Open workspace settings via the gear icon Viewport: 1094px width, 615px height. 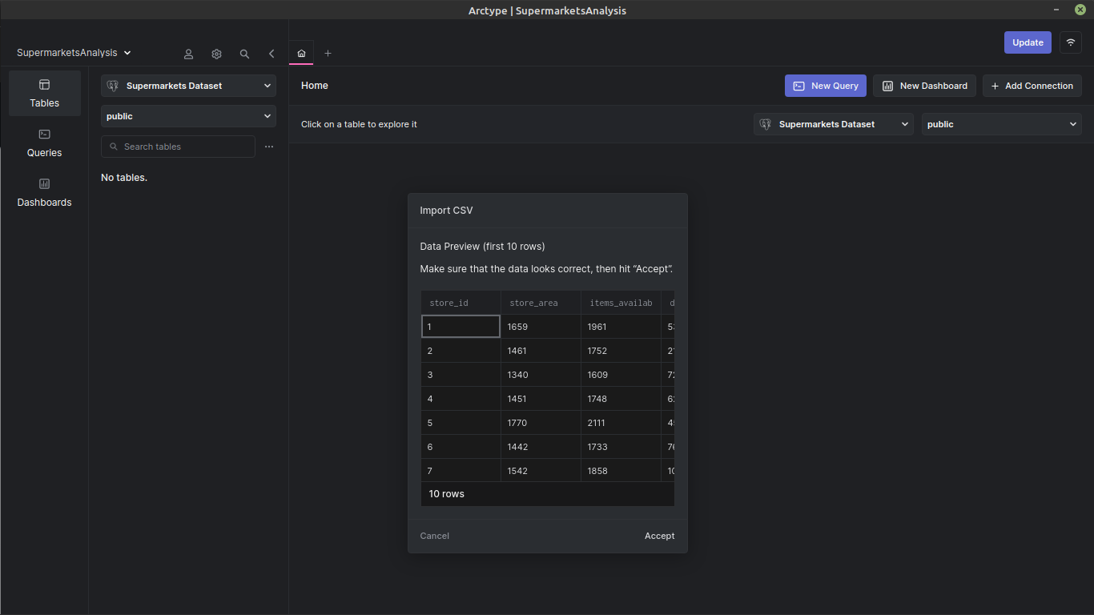tap(216, 54)
